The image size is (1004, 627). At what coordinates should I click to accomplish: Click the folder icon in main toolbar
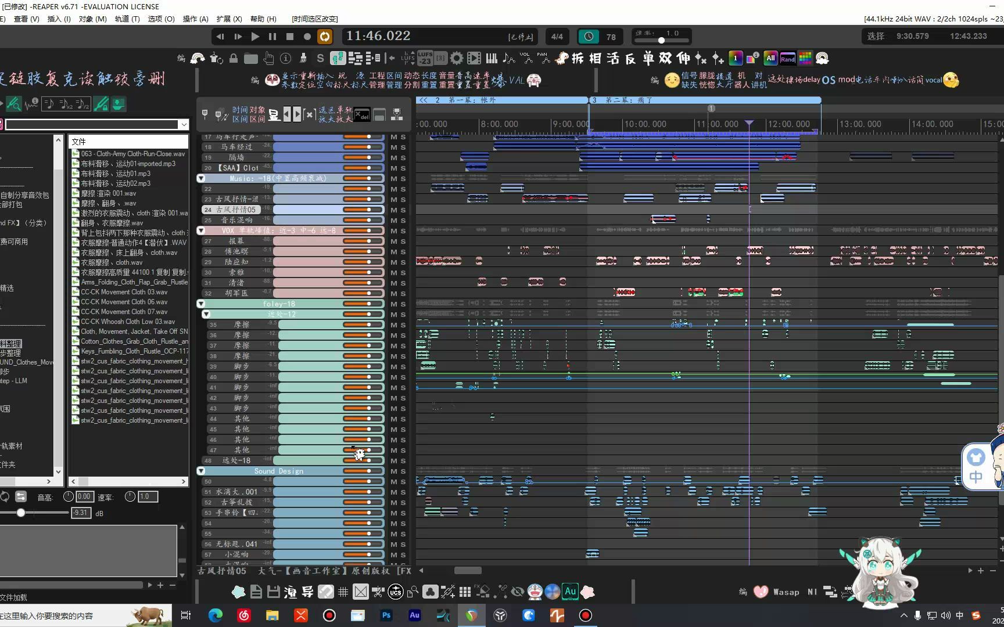pos(251,58)
